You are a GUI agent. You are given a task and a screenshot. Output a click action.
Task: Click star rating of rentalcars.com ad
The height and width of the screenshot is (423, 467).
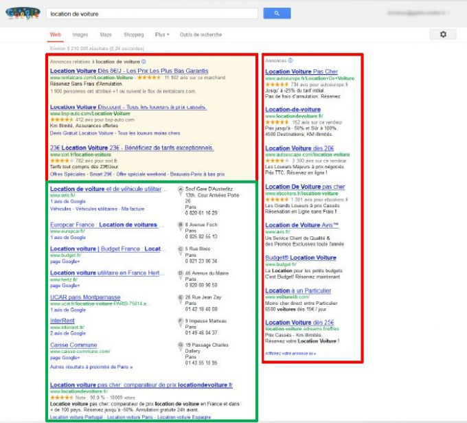149,78
